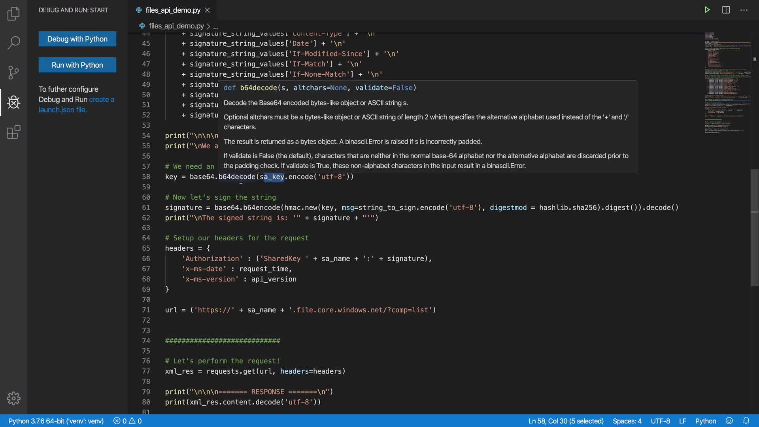Click the feedback smiley in status bar
The width and height of the screenshot is (759, 427).
729,421
